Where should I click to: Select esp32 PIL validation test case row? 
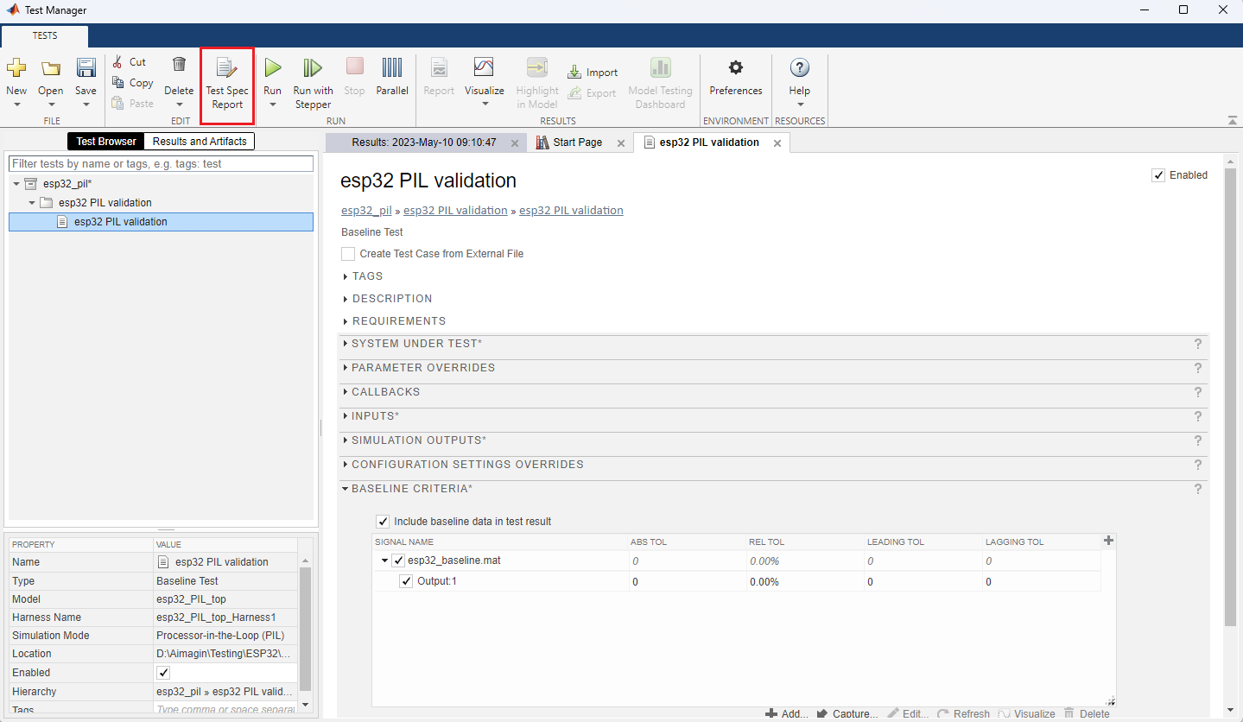click(x=161, y=222)
